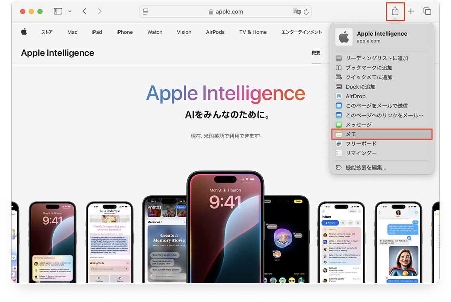
Task: Choose リーディングリストに追加 in share menu
Action: 382,58
